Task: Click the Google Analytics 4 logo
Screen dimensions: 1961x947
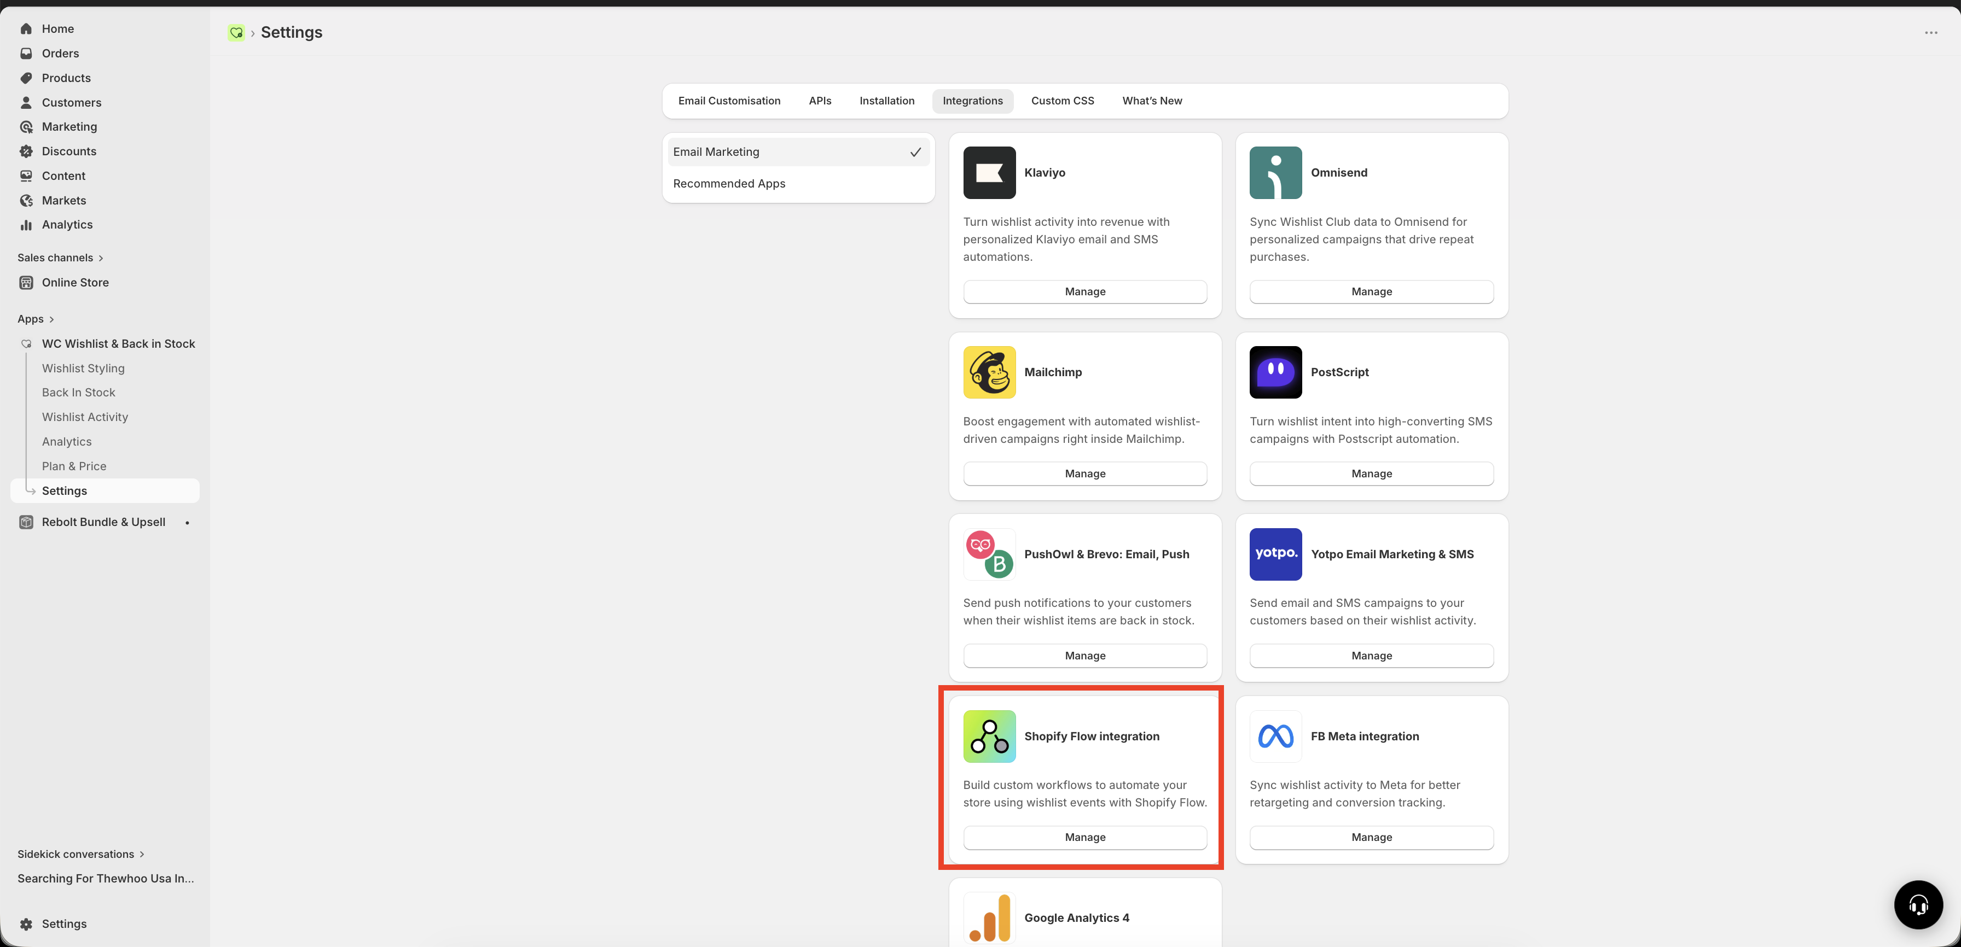Action: pyautogui.click(x=989, y=918)
